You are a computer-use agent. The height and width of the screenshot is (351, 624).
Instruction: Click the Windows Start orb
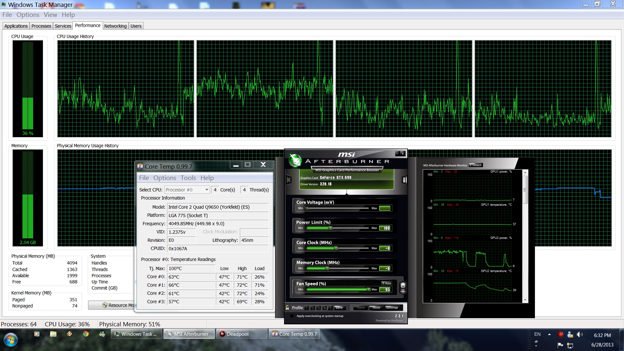(10, 340)
